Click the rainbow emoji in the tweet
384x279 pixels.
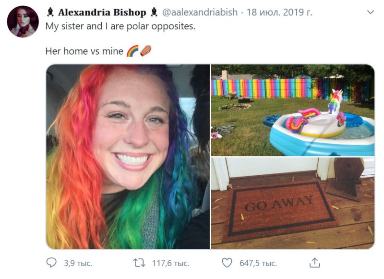(x=132, y=51)
